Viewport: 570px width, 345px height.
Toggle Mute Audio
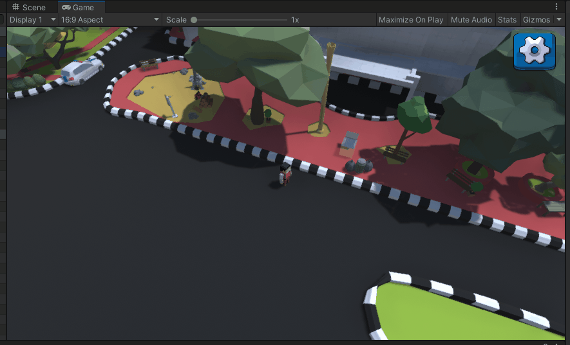click(471, 20)
